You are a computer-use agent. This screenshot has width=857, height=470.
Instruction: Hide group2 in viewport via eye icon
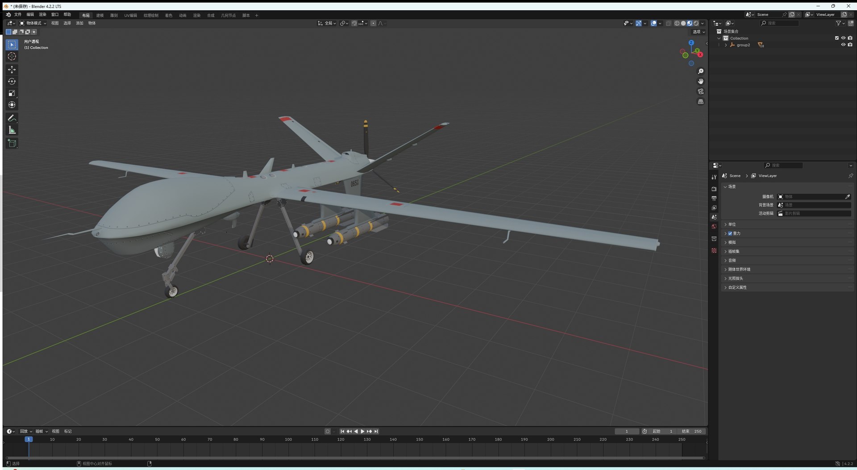click(843, 45)
